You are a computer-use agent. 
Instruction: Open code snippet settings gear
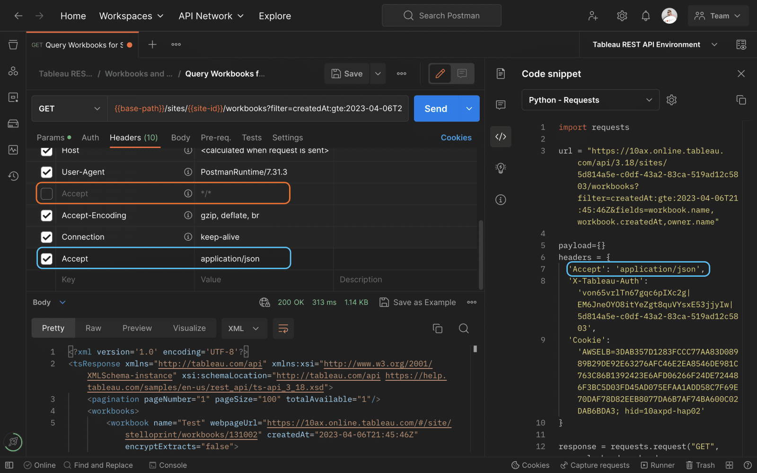point(671,100)
